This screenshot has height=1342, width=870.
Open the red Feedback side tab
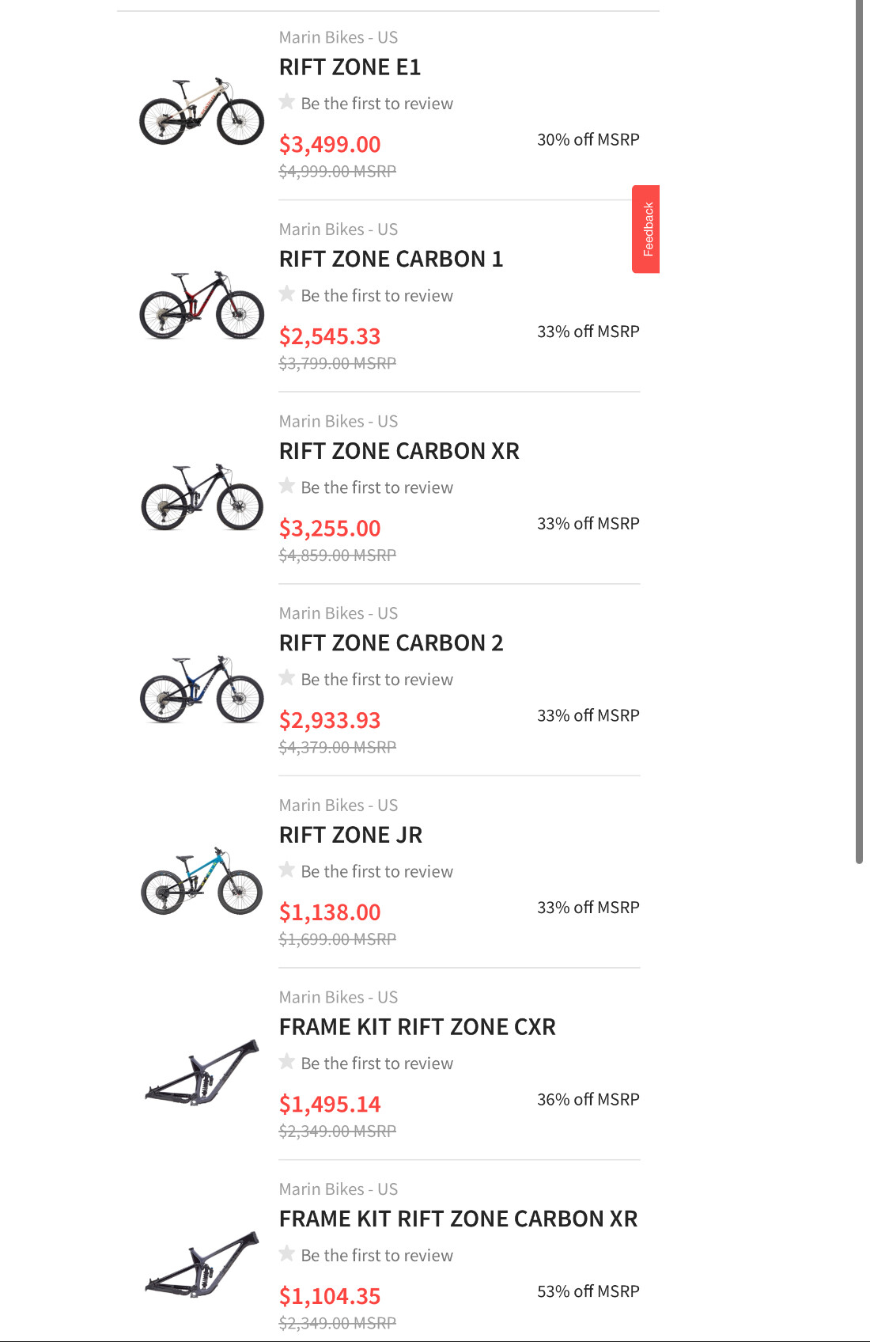tap(646, 229)
